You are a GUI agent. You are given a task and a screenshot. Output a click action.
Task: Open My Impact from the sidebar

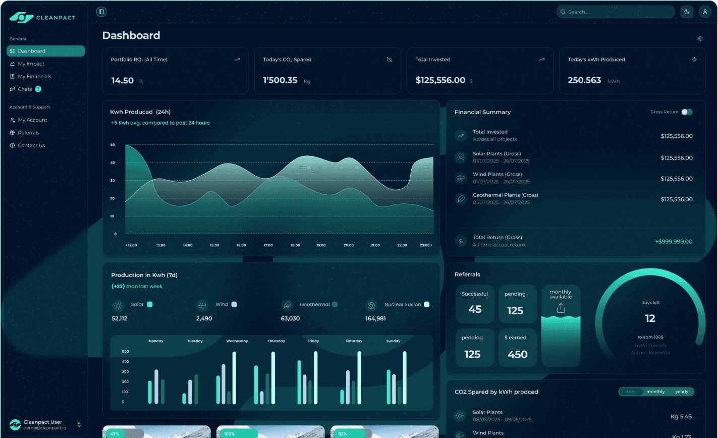31,64
